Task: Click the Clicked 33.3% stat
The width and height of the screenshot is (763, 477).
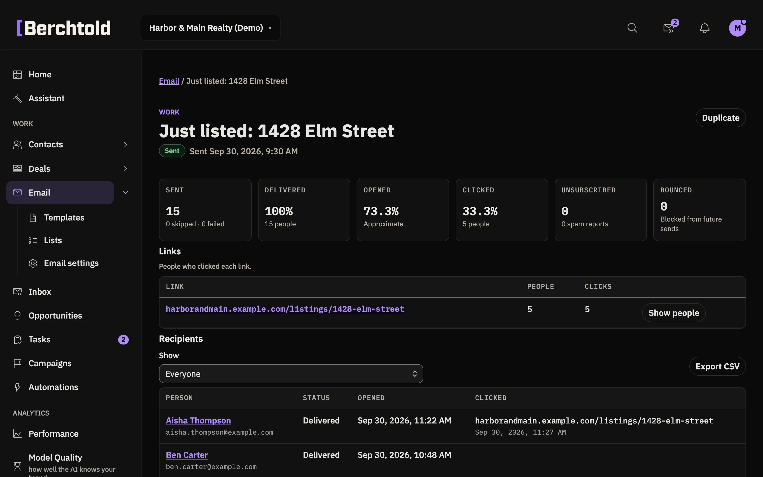Action: [502, 210]
